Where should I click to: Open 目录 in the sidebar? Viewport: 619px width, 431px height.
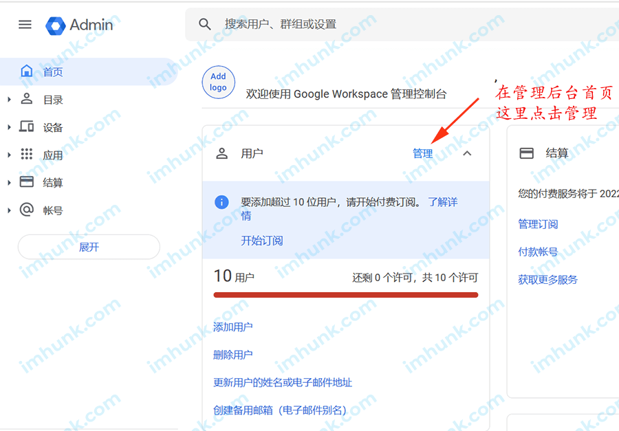[x=53, y=100]
